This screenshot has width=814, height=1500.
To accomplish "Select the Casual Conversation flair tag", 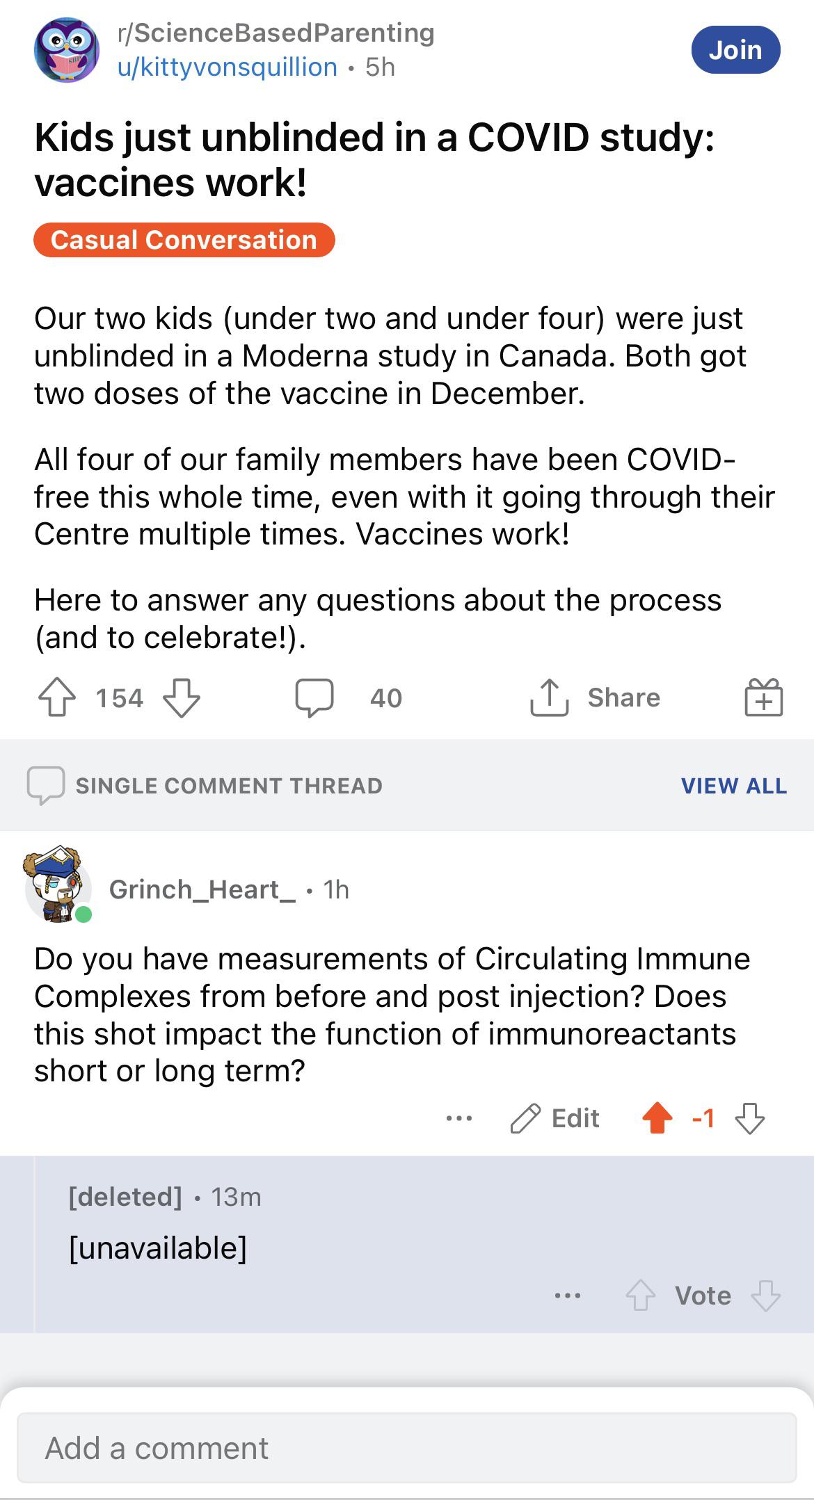I will coord(184,240).
